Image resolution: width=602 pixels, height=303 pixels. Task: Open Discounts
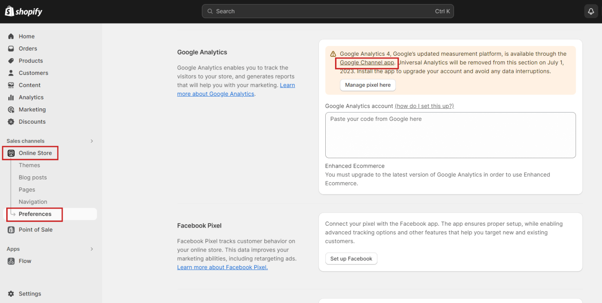click(32, 121)
